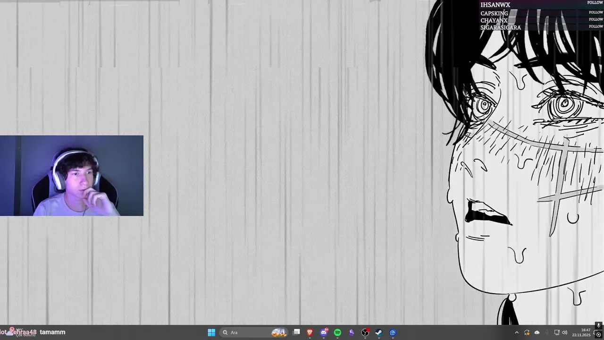Click the Ara taskbar search box
The image size is (604, 340).
click(254, 332)
